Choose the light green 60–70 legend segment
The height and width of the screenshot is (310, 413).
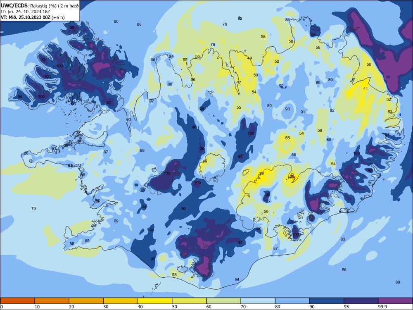pos(223,301)
